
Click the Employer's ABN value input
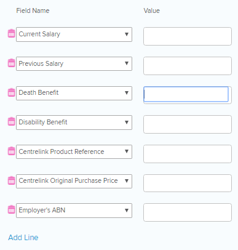point(188,212)
